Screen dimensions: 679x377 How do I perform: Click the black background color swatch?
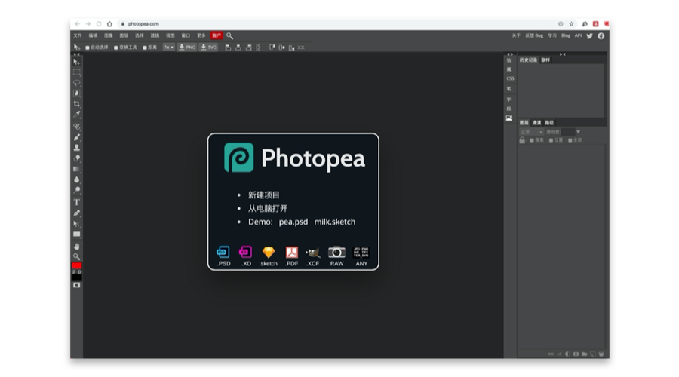coord(77,277)
